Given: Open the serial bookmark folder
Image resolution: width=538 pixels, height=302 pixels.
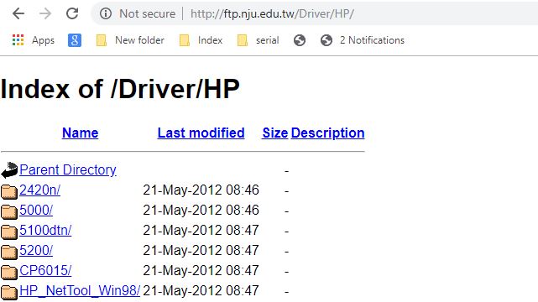Looking at the screenshot, I should (x=258, y=40).
